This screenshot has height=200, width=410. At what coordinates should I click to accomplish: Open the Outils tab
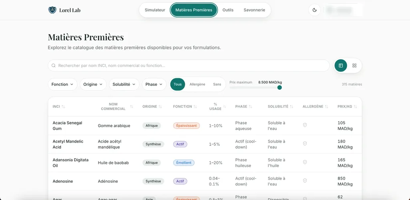tap(228, 10)
